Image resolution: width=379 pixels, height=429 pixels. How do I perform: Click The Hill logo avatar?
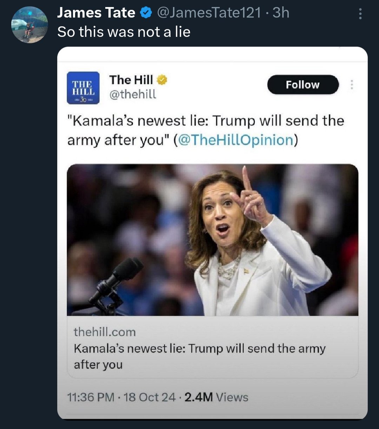(83, 88)
